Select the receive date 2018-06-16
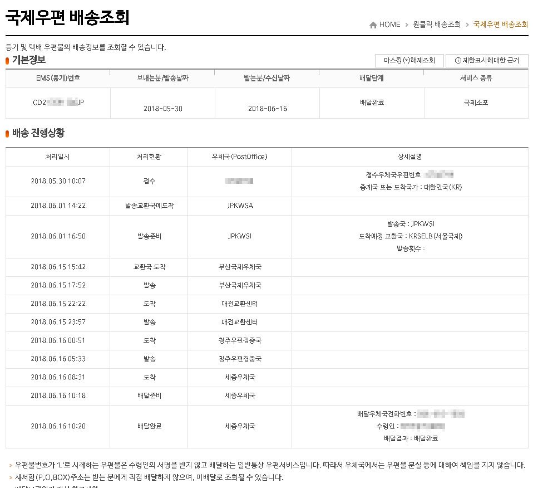Screen dimensions: 533x488 tap(268, 109)
